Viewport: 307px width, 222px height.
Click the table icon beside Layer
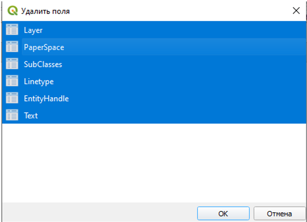pos(12,30)
